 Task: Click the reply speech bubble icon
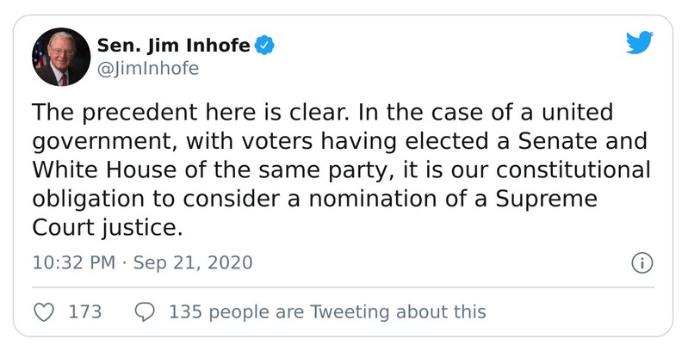(146, 311)
